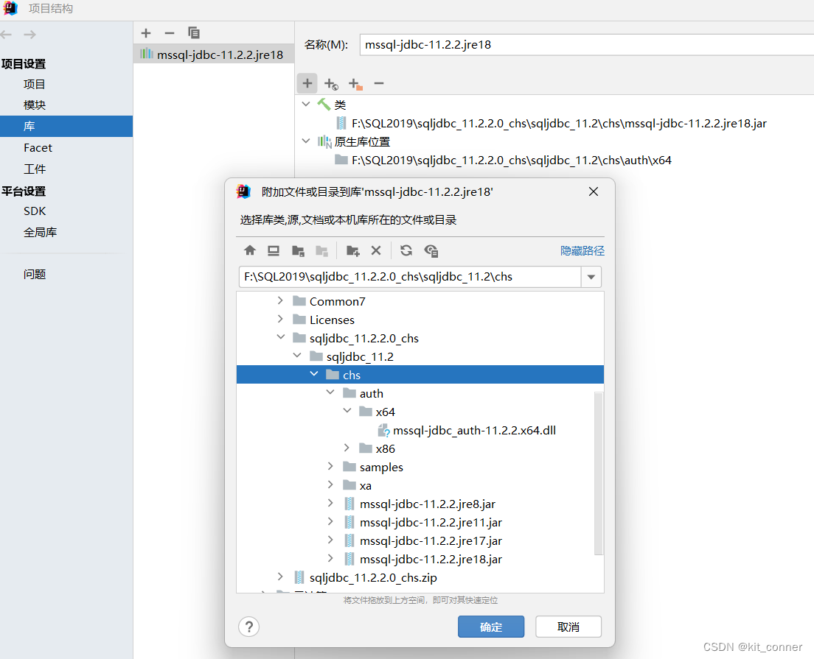814x659 pixels.
Task: Open 模块 settings page
Action: coord(34,105)
